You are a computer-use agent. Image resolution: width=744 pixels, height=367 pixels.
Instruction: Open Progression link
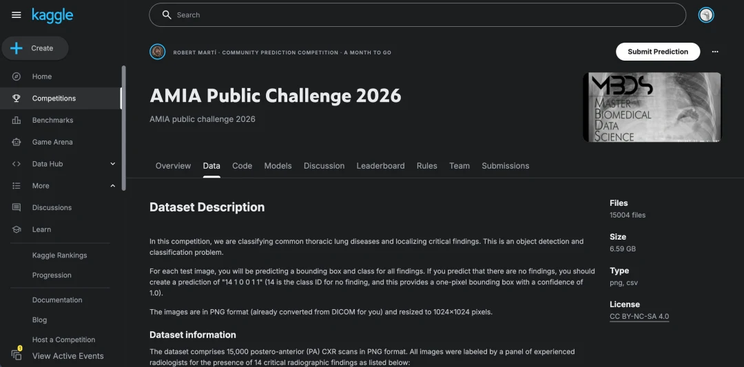point(52,275)
